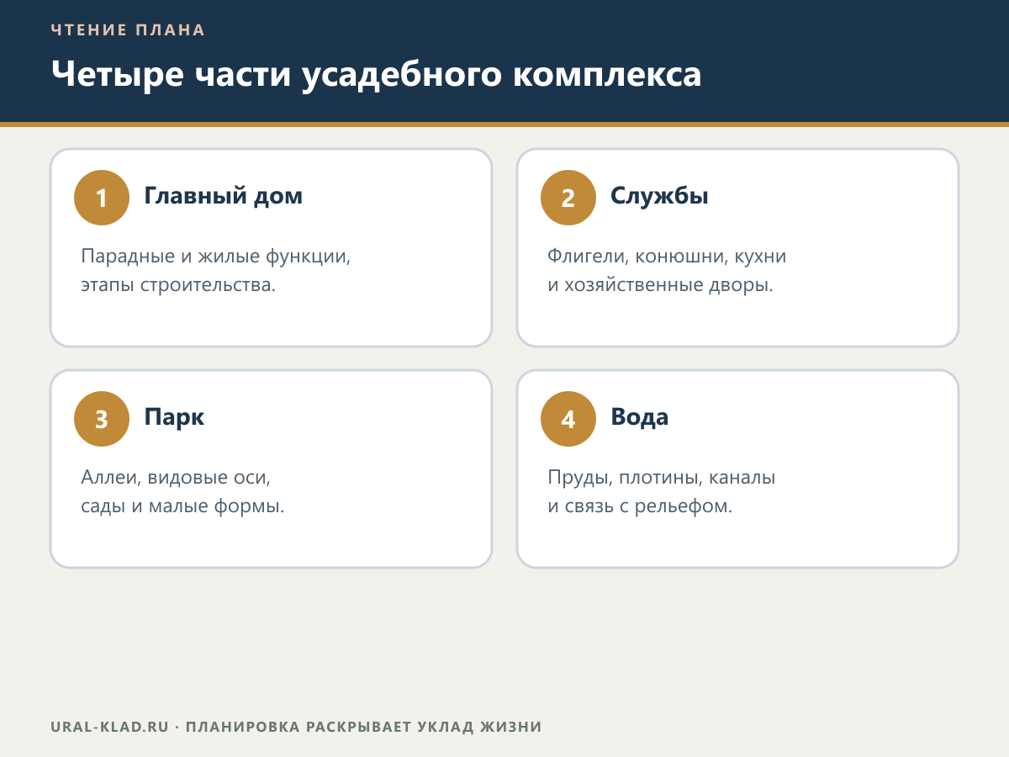Click the text 'этапы строительства.'
Viewport: 1009px width, 757px height.
pos(178,285)
